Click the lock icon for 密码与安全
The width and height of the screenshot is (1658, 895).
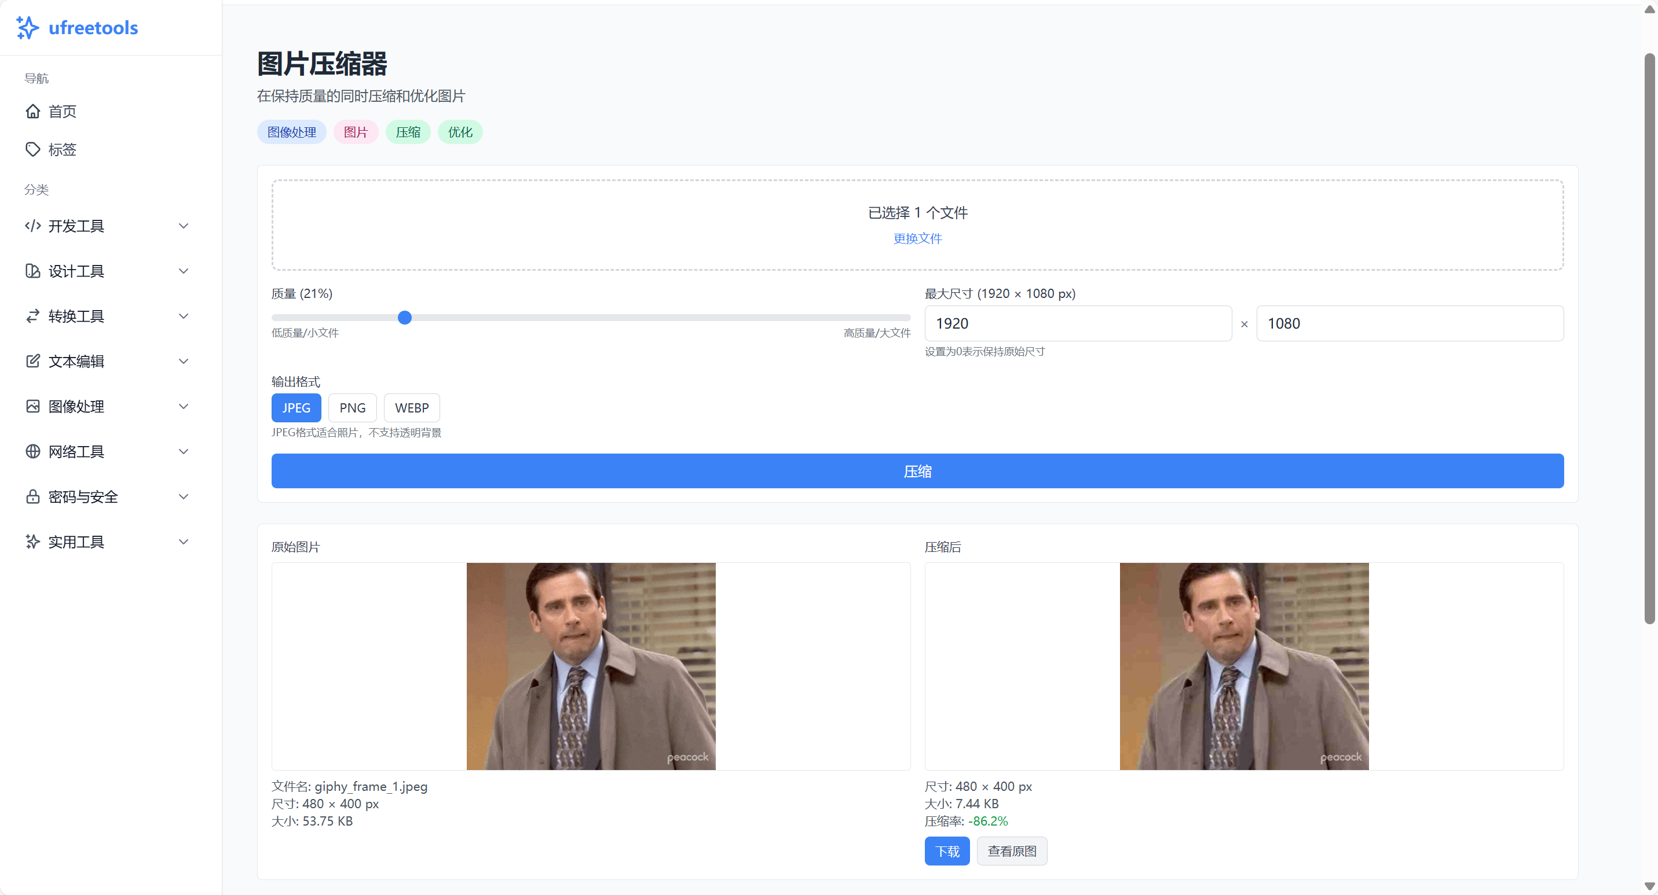(33, 496)
